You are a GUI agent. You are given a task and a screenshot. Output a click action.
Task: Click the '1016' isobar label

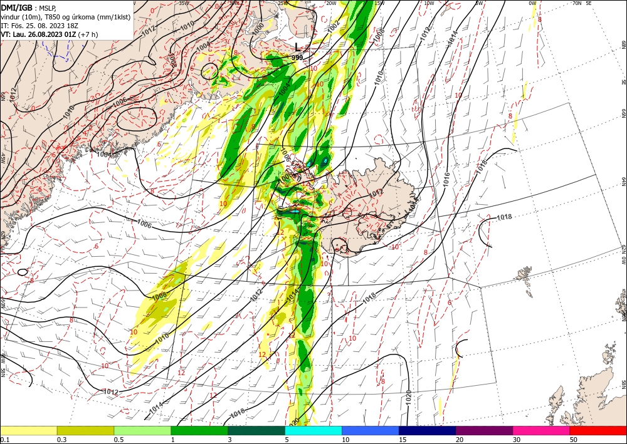click(446, 180)
